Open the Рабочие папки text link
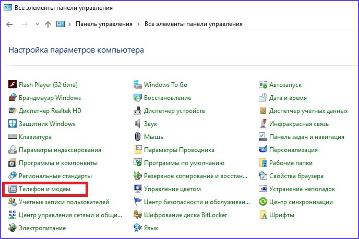 [x=291, y=163]
